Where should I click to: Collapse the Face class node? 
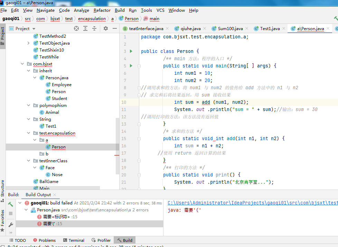[x=35, y=168]
